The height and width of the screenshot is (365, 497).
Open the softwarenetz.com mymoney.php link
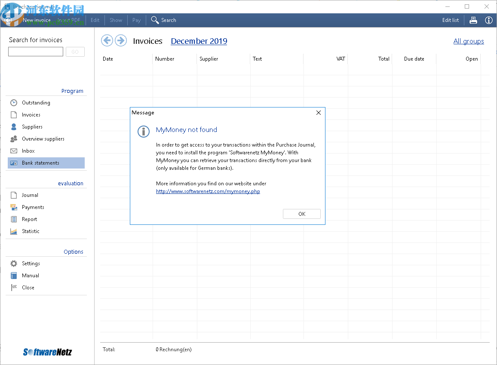pyautogui.click(x=208, y=191)
